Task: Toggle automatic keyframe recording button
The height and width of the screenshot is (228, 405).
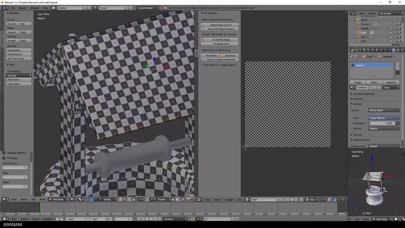Action: tap(192, 218)
